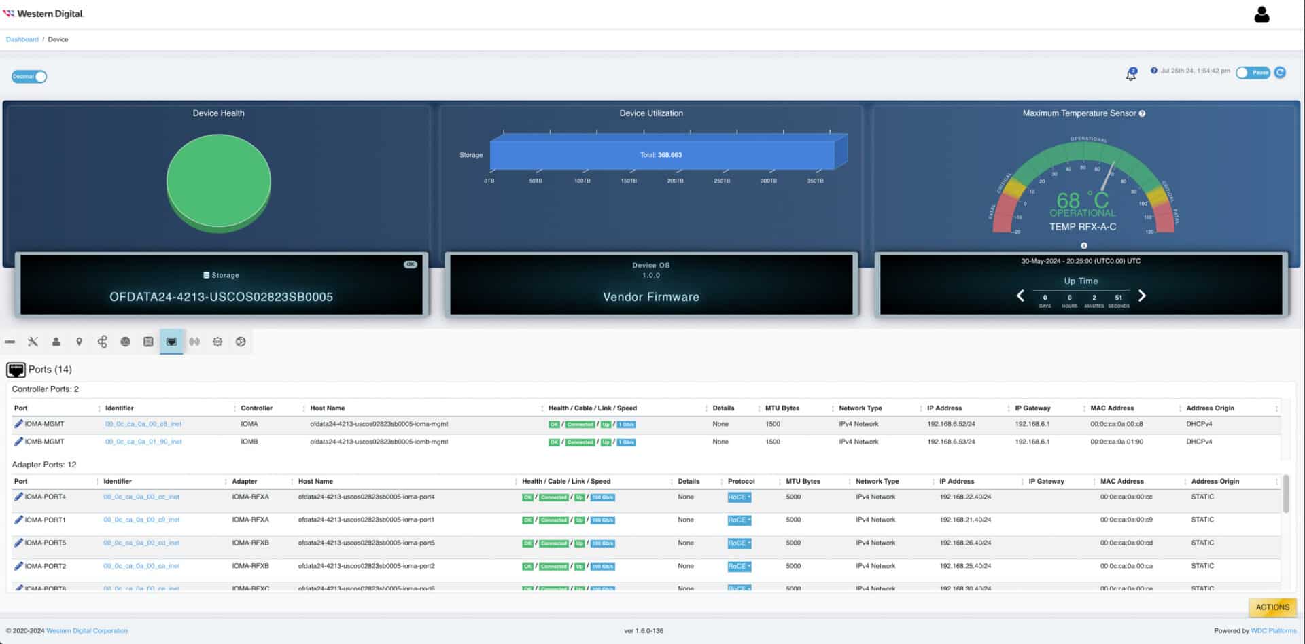Open RoCE protocol dropdown for IOMA-PORT5
This screenshot has height=644, width=1305.
point(739,543)
